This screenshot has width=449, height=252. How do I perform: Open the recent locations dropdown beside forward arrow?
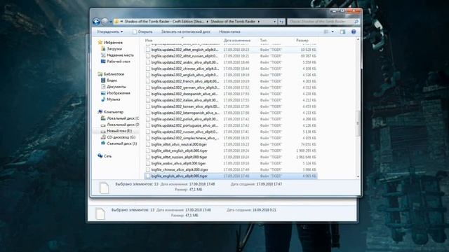tap(111, 22)
